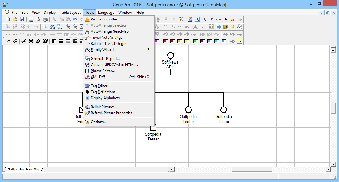This screenshot has height=182, width=339.
Task: Toggle the yellow square button at toolbar end
Action: pyautogui.click(x=240, y=41)
